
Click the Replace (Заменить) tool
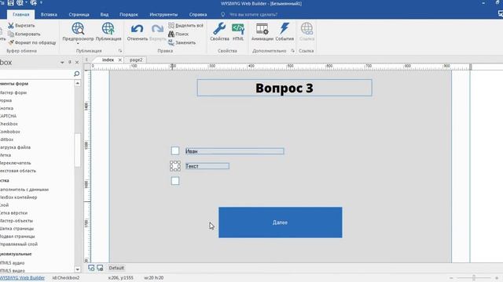182,42
